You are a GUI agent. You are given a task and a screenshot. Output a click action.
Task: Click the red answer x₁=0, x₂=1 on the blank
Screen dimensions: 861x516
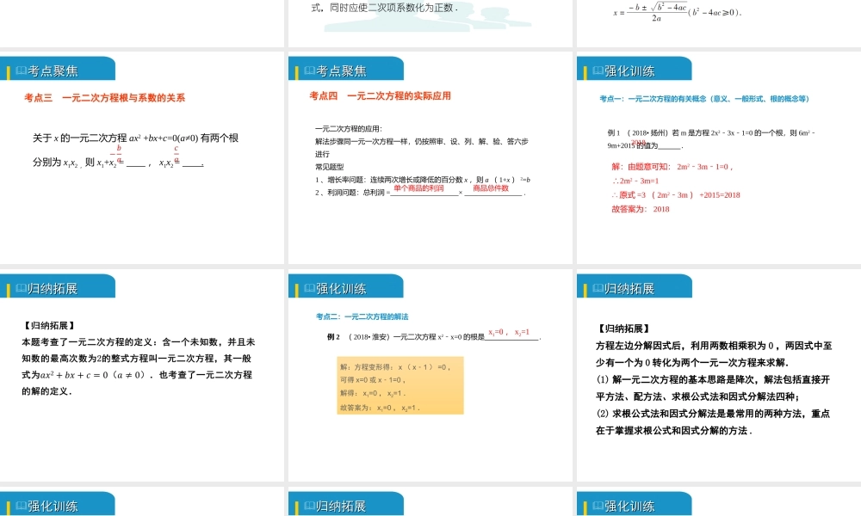click(x=509, y=332)
